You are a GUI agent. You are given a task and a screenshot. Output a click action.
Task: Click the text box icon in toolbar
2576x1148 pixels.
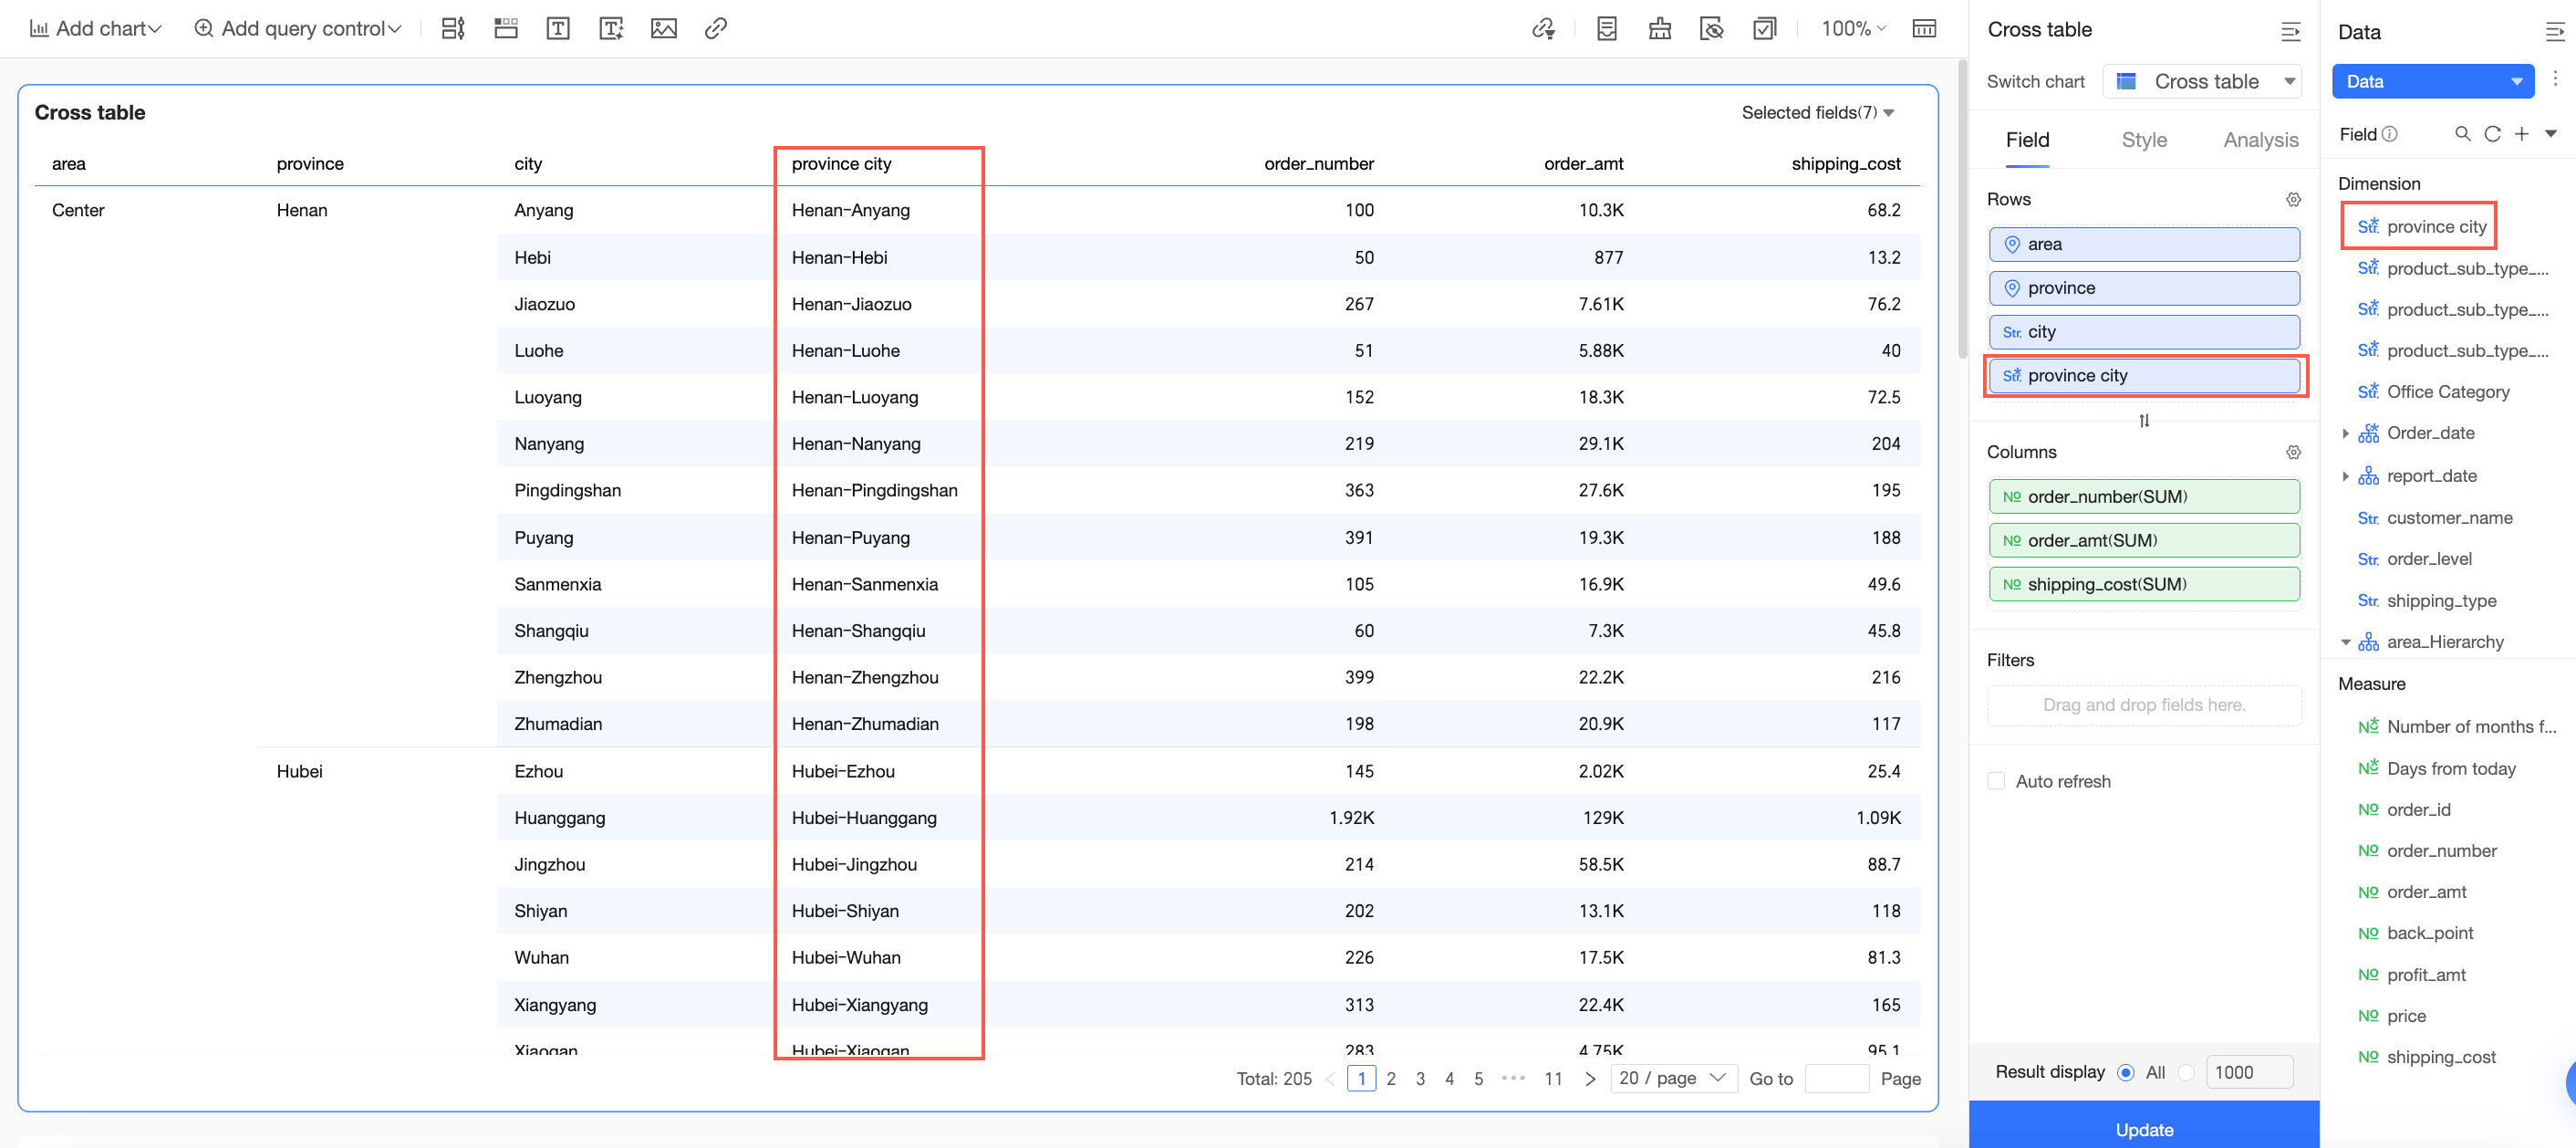[x=558, y=29]
